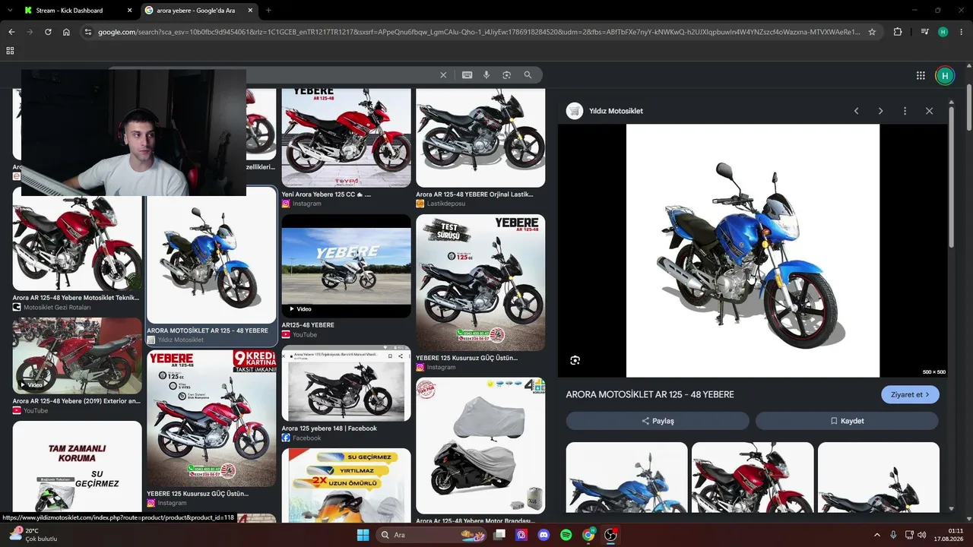Open OBS Studio from the taskbar
The width and height of the screenshot is (973, 547).
pyautogui.click(x=610, y=535)
